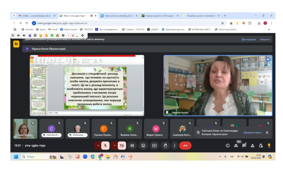Select Лариса Кулик's video tile
Screen dimensions: 283x172
coord(218,85)
